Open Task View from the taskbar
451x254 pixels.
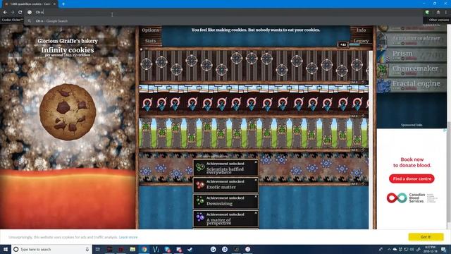point(98,249)
